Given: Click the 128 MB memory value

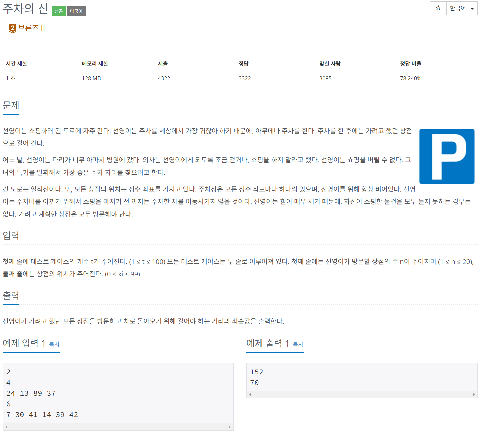Looking at the screenshot, I should pyautogui.click(x=91, y=78).
